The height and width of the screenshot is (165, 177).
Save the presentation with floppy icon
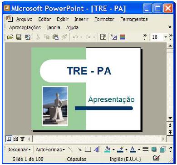tap(19, 37)
